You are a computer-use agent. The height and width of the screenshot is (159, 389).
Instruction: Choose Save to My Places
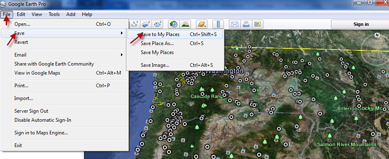175,34
